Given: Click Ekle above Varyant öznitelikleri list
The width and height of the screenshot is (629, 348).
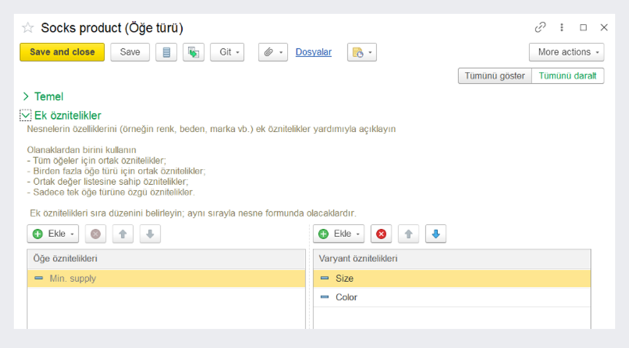Looking at the screenshot, I should (x=338, y=234).
